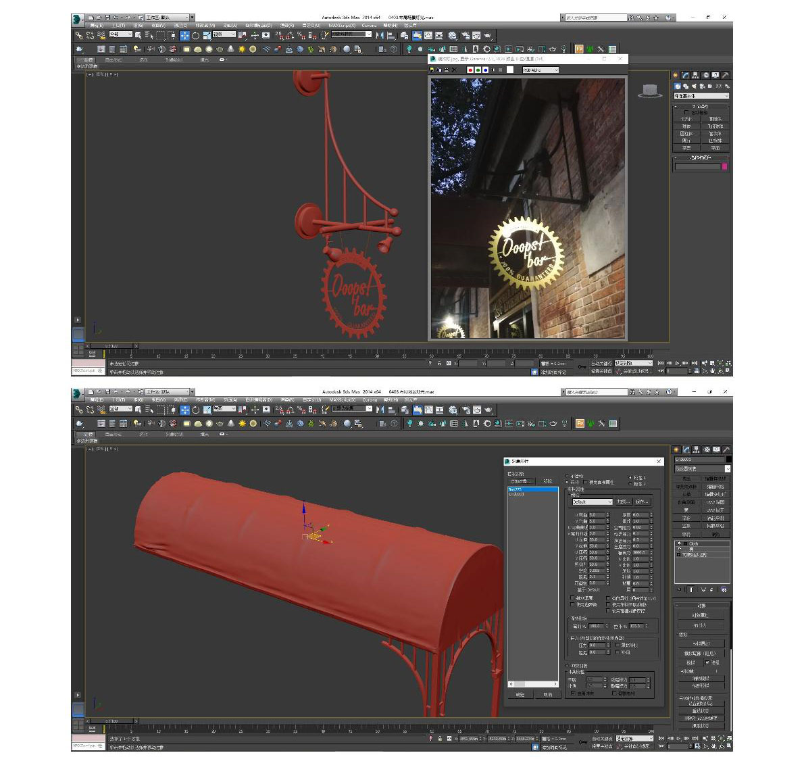The width and height of the screenshot is (804, 780).
Task: Click the Align tool icon in top screenshot
Action: (391, 35)
